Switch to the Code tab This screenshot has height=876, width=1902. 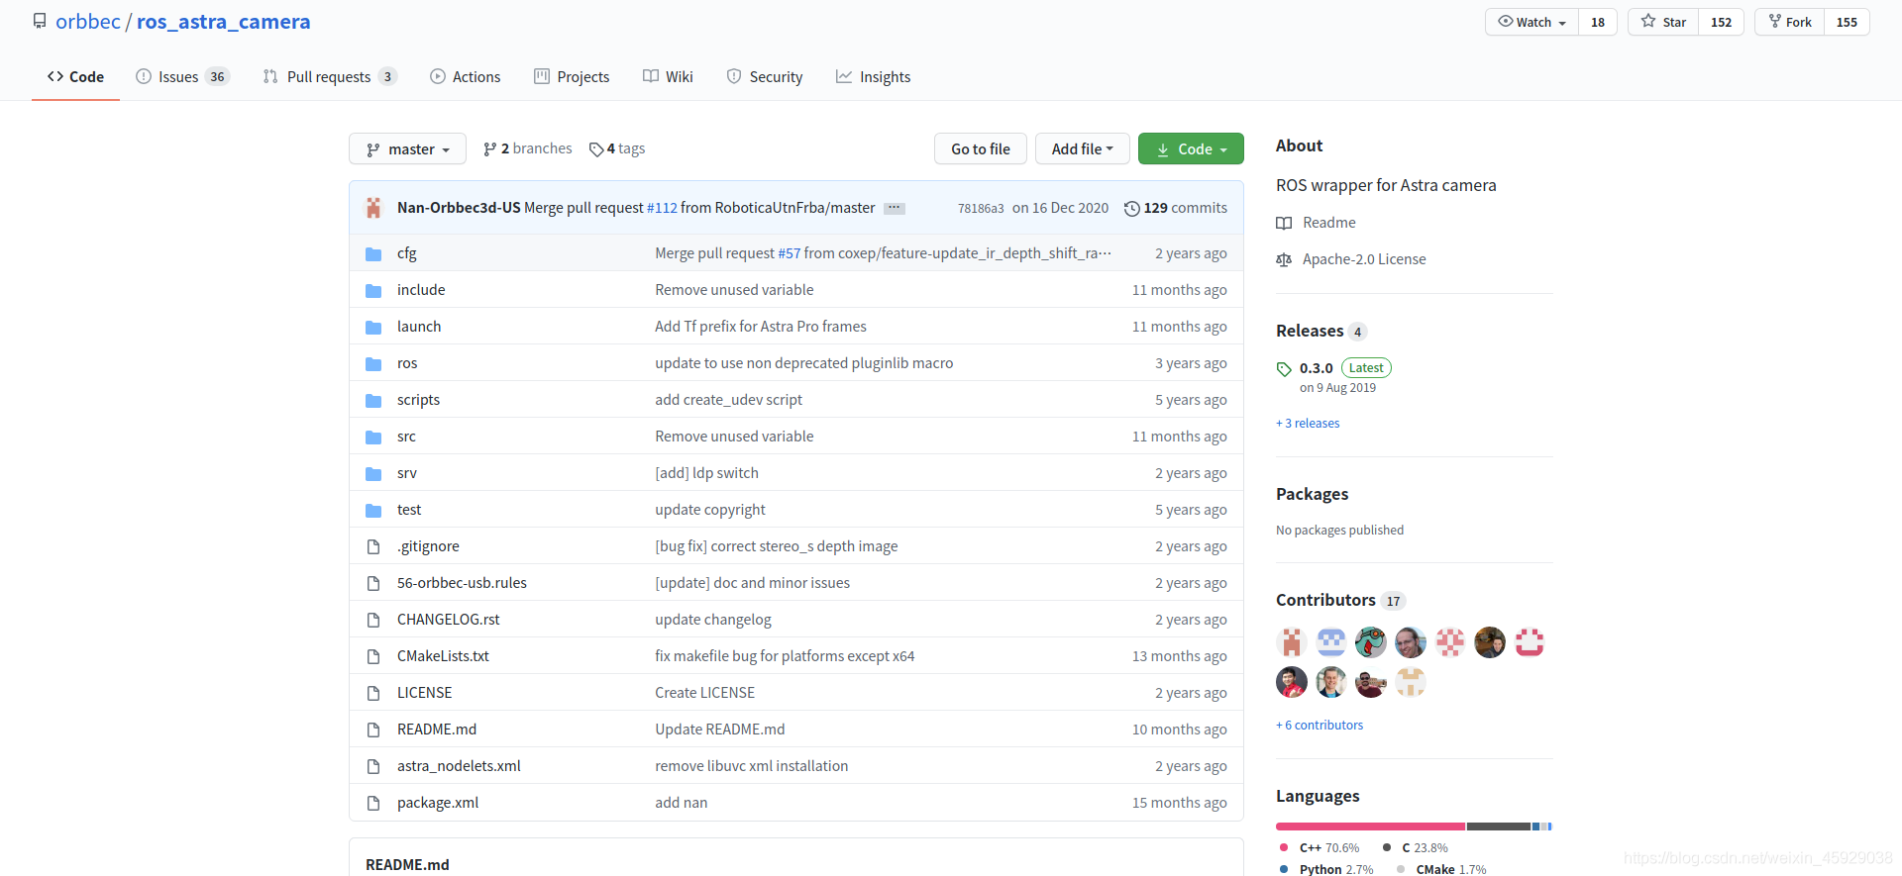pyautogui.click(x=75, y=77)
